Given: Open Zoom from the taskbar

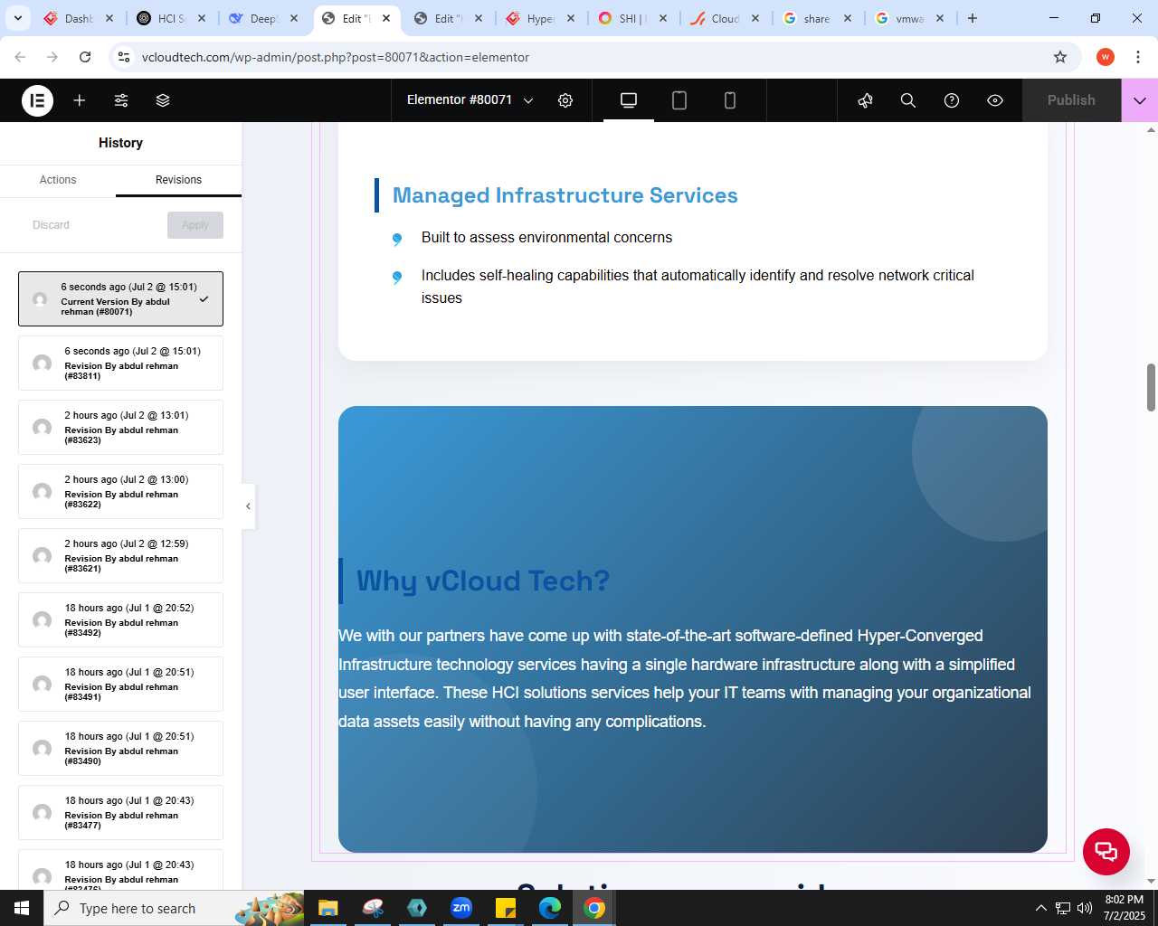Looking at the screenshot, I should [461, 908].
